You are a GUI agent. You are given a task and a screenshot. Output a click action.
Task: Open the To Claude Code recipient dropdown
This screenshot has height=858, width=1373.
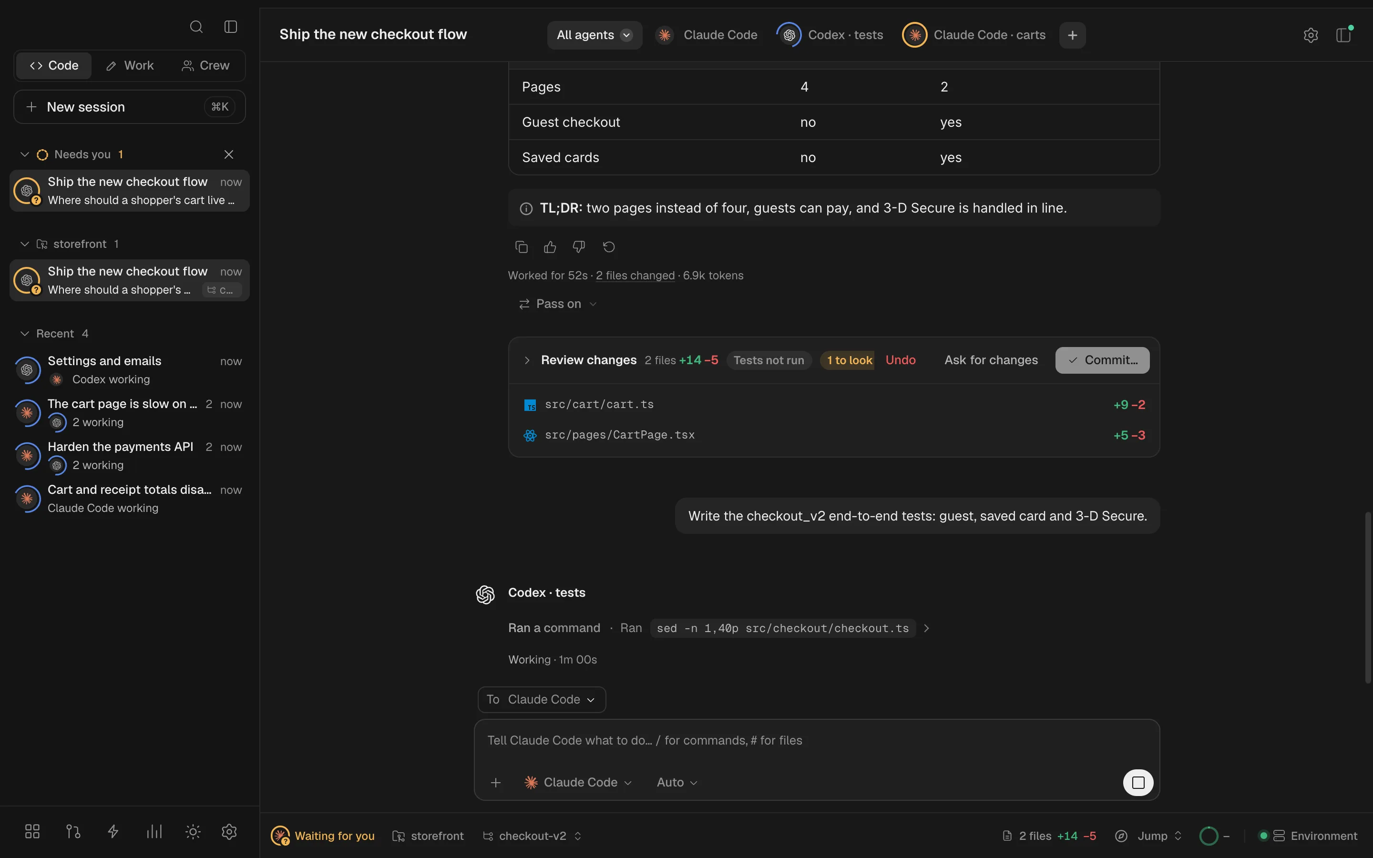click(x=542, y=700)
